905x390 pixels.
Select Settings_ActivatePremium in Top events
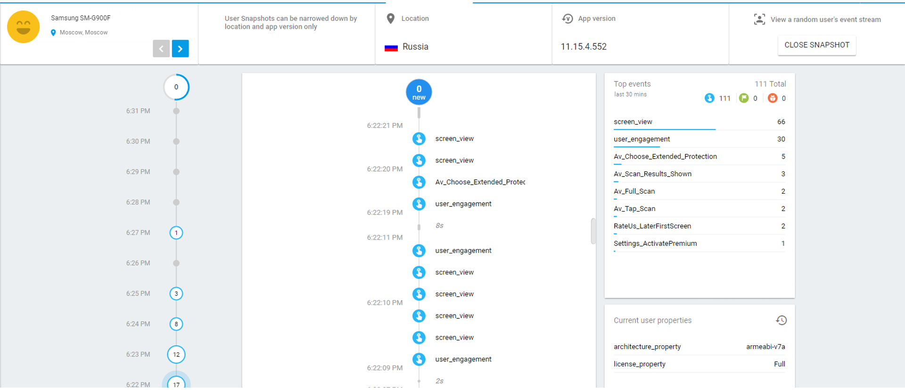(x=699, y=244)
